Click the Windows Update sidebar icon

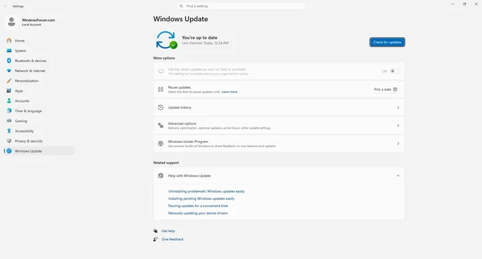coord(9,151)
